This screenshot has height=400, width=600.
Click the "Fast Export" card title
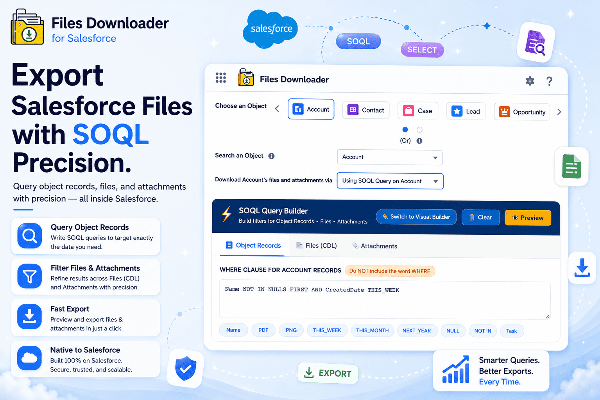click(x=70, y=309)
